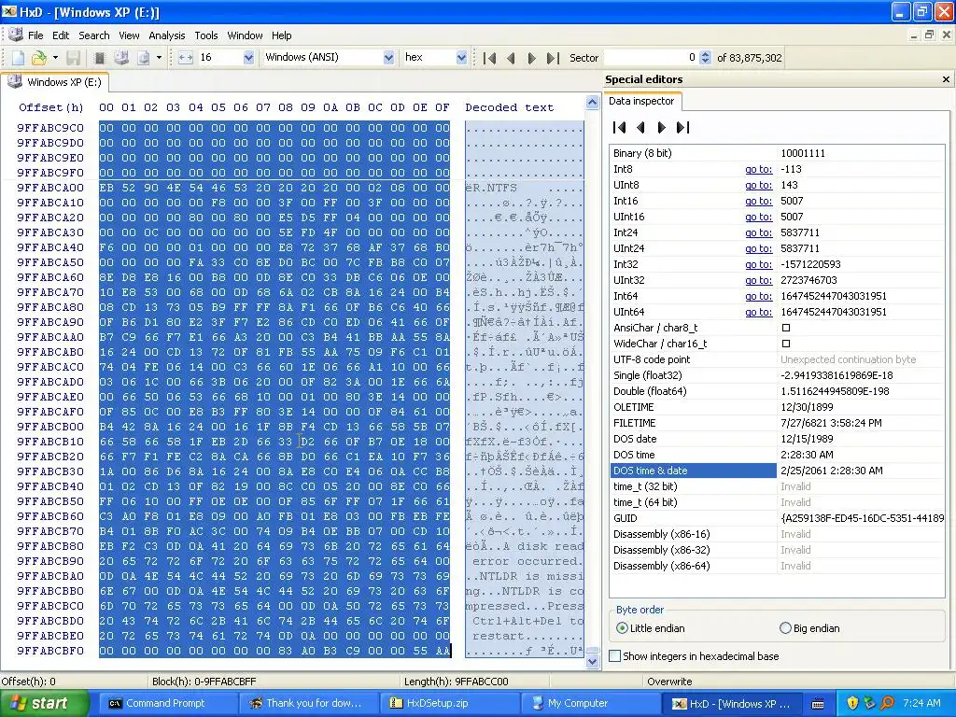Expand the Open recent files arrow
956x717 pixels.
tap(55, 58)
